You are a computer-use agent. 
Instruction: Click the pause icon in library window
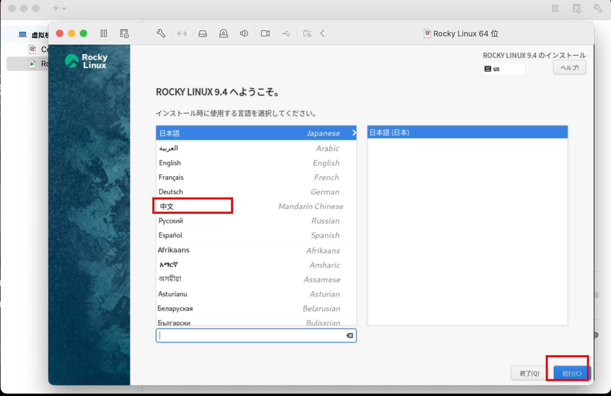pyautogui.click(x=555, y=8)
